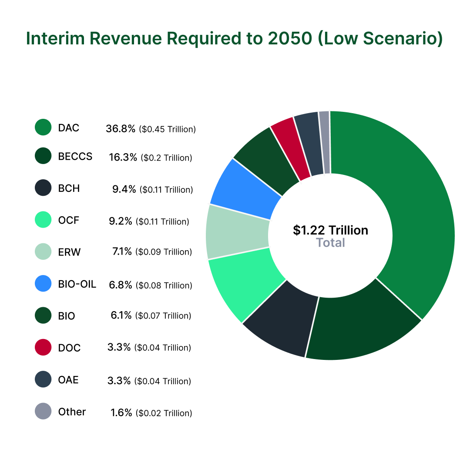Image resolution: width=470 pixels, height=470 pixels.
Task: Select the dark green BECCS legend dot
Action: [43, 156]
